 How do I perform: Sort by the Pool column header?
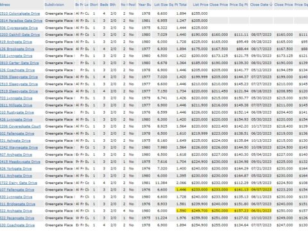tap(132, 4)
